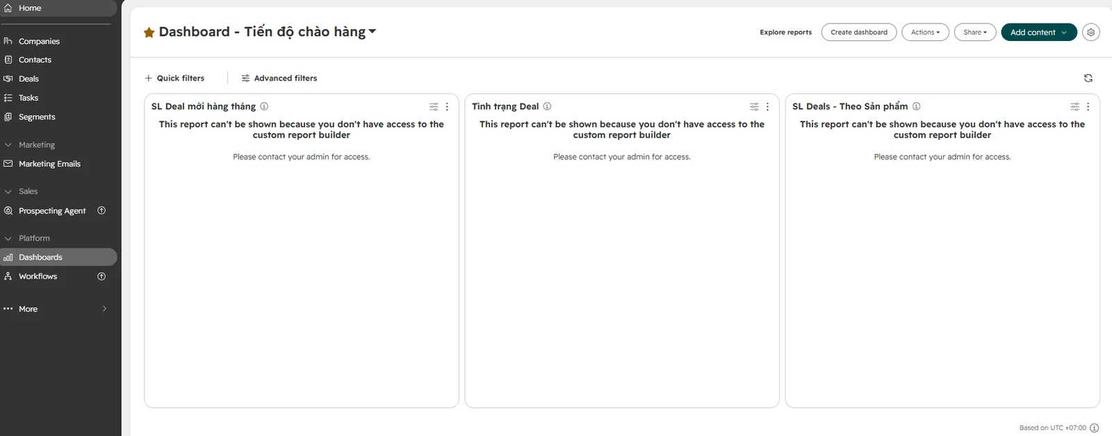Expand the More menu chevron
The width and height of the screenshot is (1112, 436).
coord(104,309)
